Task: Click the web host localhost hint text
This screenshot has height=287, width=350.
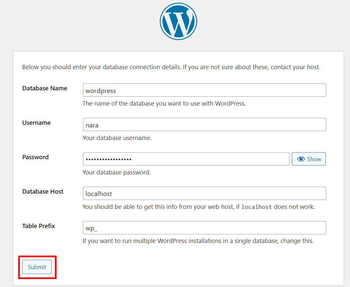Action: click(199, 207)
